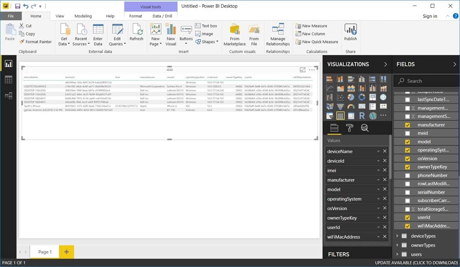Select the pie chart visualization icon
Image resolution: width=460 pixels, height=267 pixels.
tap(351, 97)
